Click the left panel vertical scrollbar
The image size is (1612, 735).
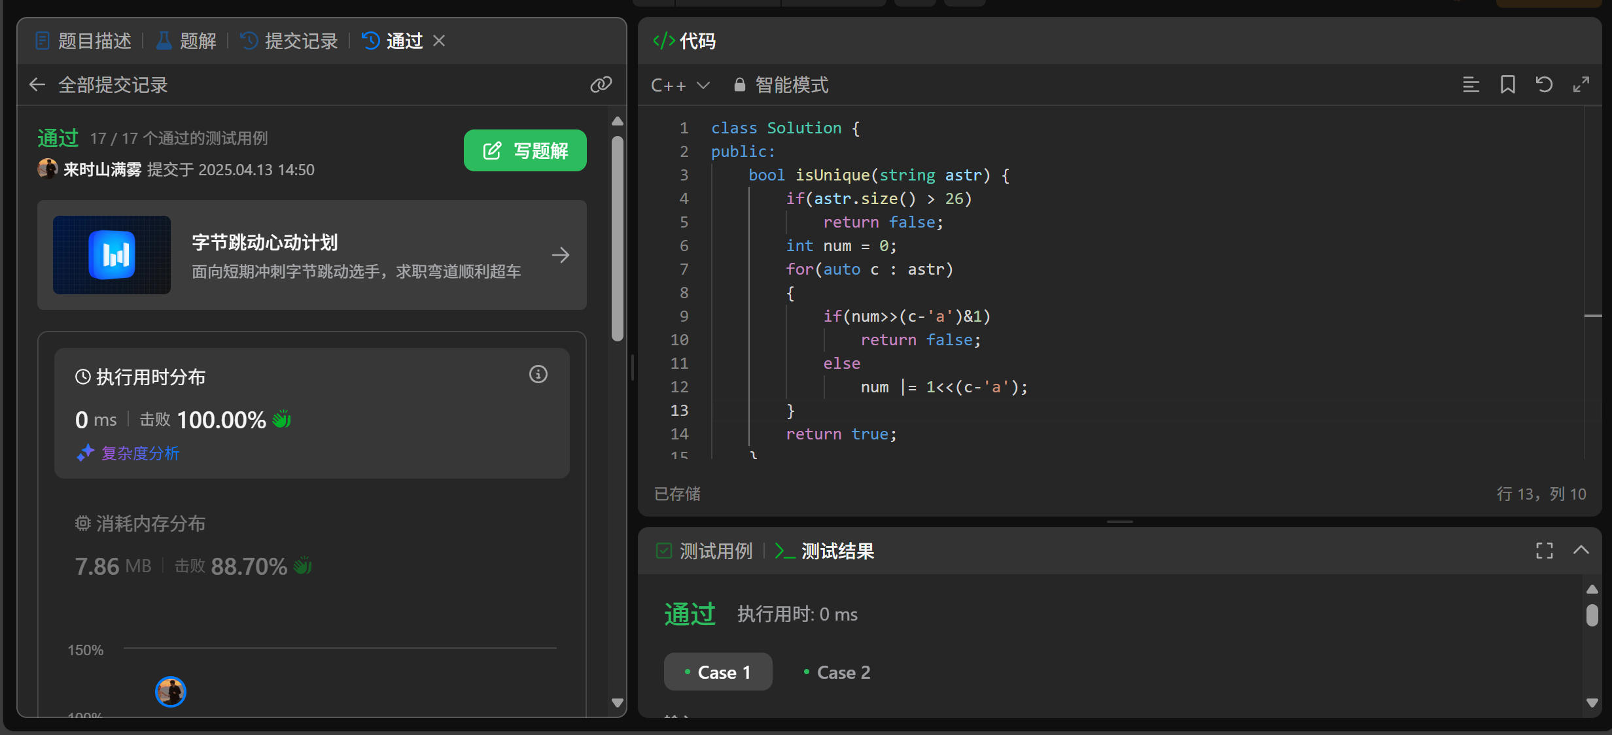617,237
